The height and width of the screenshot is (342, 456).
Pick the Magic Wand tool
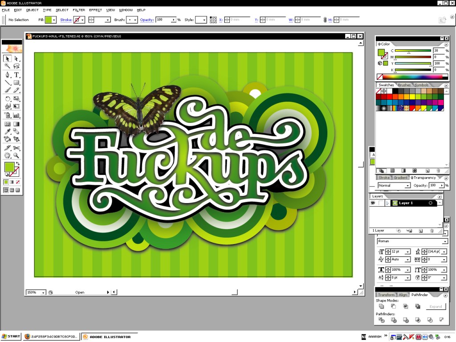coord(8,66)
